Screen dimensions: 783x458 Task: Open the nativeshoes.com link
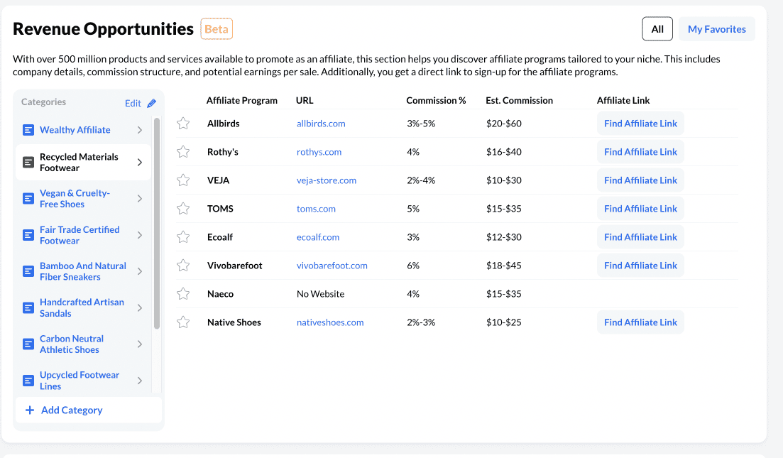[330, 322]
